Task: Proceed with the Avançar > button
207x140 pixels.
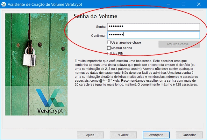Action: tap(156, 135)
